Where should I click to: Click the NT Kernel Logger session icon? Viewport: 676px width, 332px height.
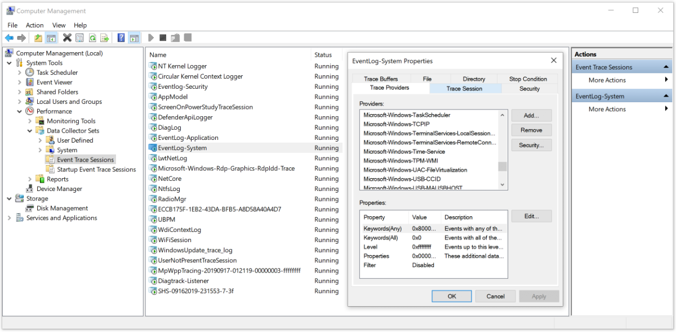pyautogui.click(x=153, y=66)
